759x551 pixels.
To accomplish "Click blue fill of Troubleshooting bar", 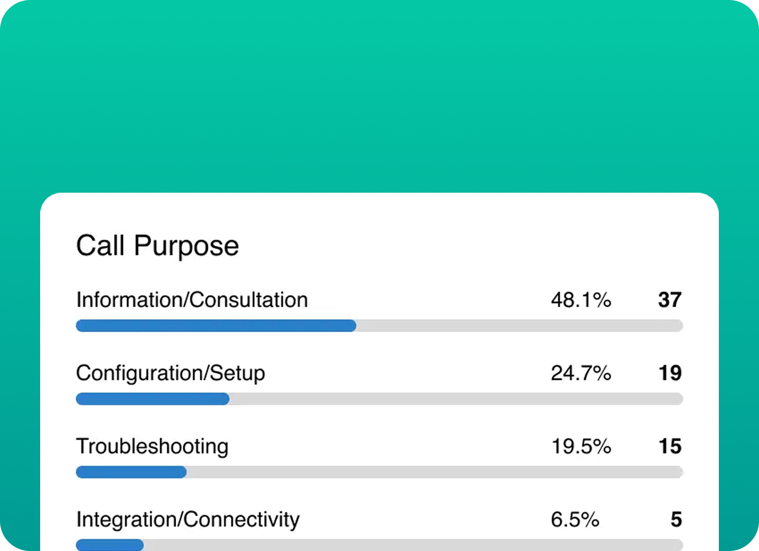I will (131, 472).
